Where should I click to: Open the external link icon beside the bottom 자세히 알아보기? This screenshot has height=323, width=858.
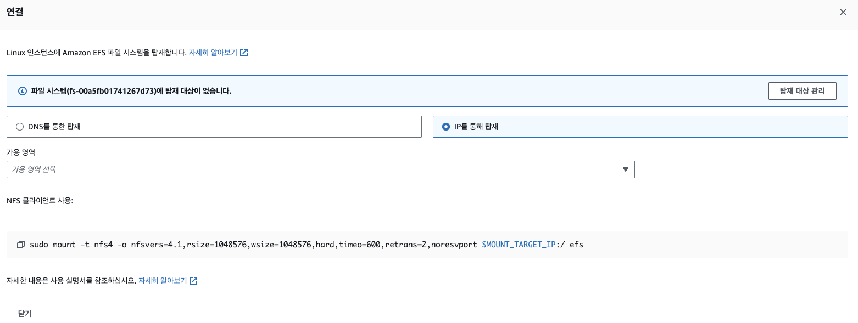pyautogui.click(x=193, y=280)
